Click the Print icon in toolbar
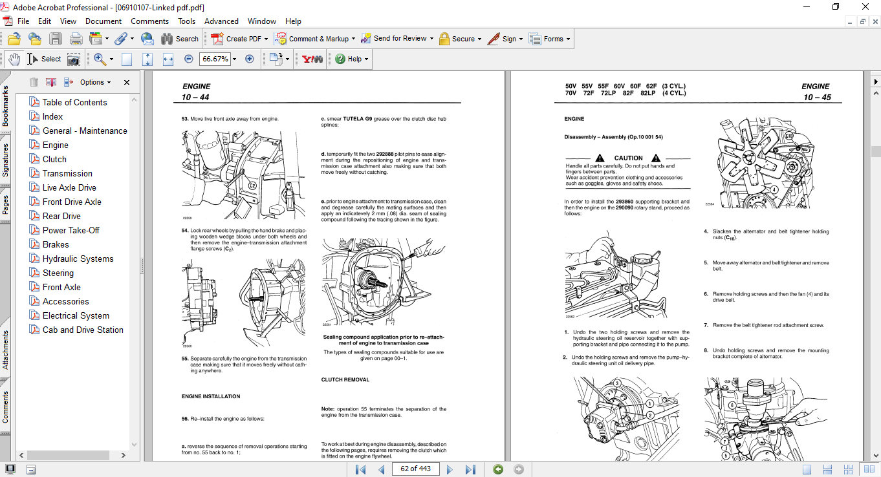 click(76, 39)
